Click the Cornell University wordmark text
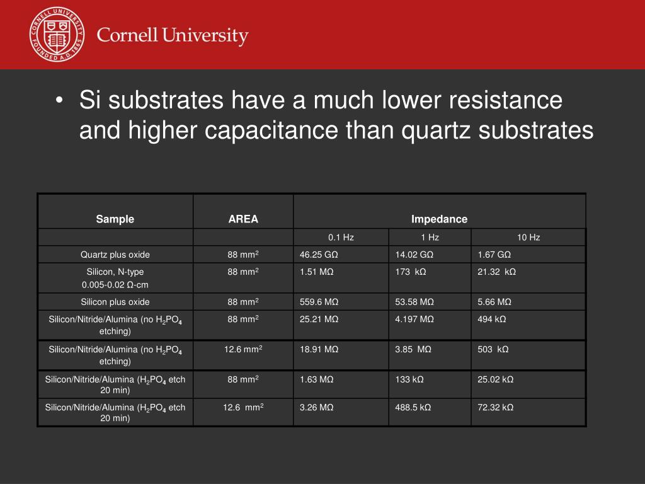This screenshot has height=484, width=645. point(173,35)
